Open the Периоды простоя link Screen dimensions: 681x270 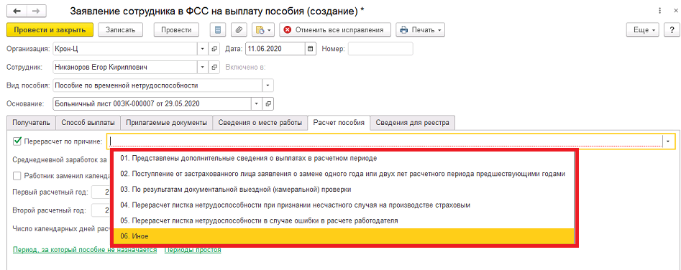tap(193, 250)
